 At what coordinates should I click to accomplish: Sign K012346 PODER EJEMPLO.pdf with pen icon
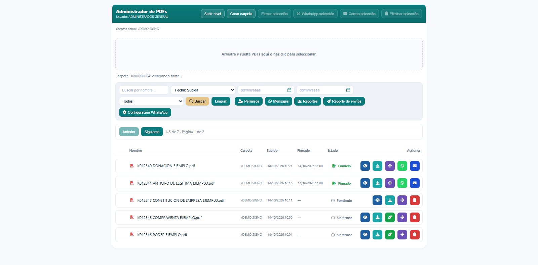click(x=390, y=234)
